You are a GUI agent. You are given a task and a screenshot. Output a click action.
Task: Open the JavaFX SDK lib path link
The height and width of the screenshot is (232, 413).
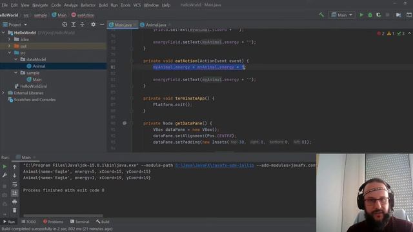pyautogui.click(x=215, y=165)
